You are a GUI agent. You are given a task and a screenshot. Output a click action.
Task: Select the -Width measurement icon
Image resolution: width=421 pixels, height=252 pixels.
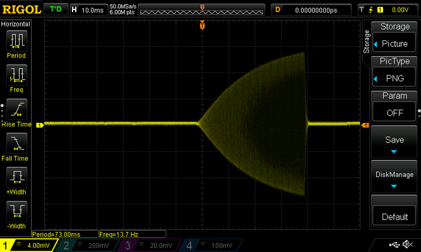[16, 211]
